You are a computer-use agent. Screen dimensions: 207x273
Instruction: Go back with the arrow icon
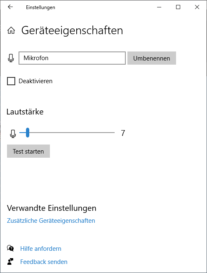tap(10, 7)
